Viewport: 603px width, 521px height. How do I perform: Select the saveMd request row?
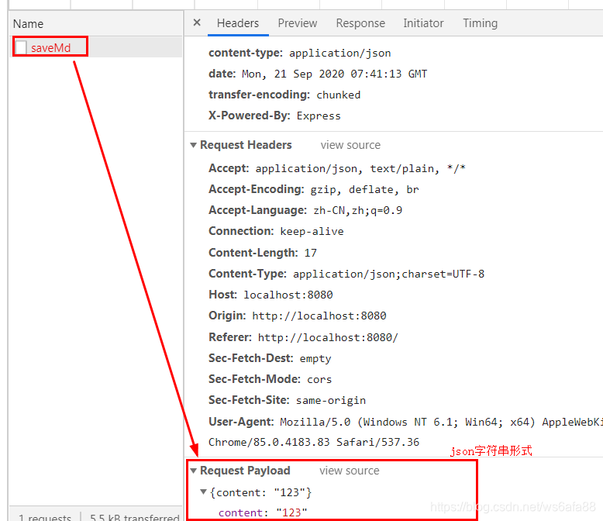[x=96, y=47]
